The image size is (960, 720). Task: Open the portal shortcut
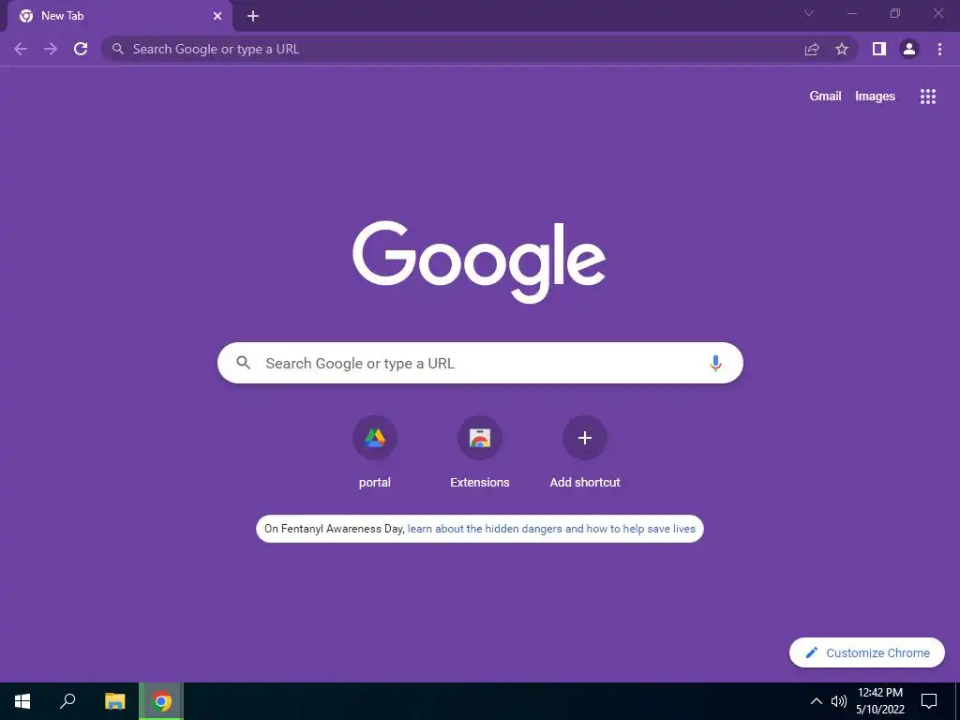[x=375, y=452]
